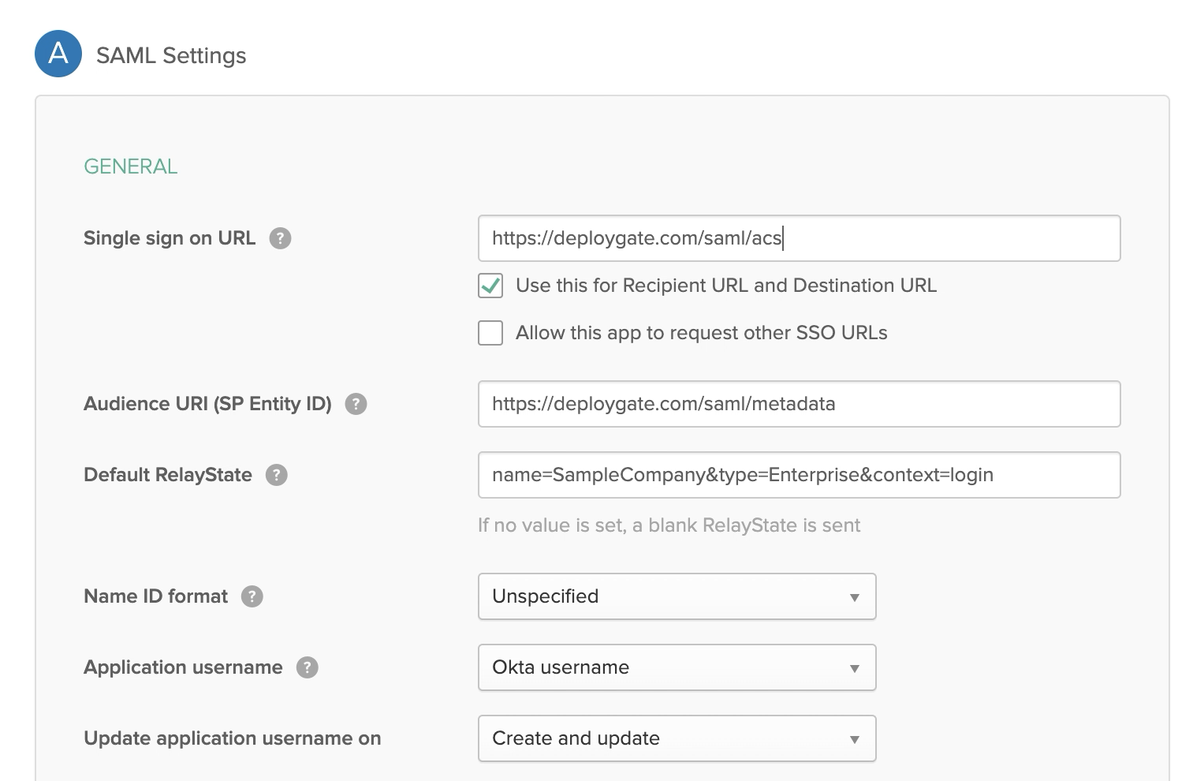Enable 'Allow this app to request other SSO URLs'
The height and width of the screenshot is (781, 1193).
pos(490,333)
